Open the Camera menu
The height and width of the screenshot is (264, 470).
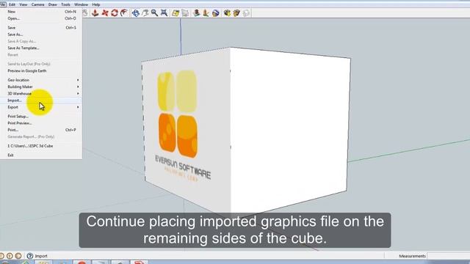point(37,4)
